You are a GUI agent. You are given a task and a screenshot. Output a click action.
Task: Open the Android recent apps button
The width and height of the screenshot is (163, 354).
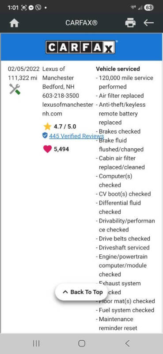(x=36, y=343)
